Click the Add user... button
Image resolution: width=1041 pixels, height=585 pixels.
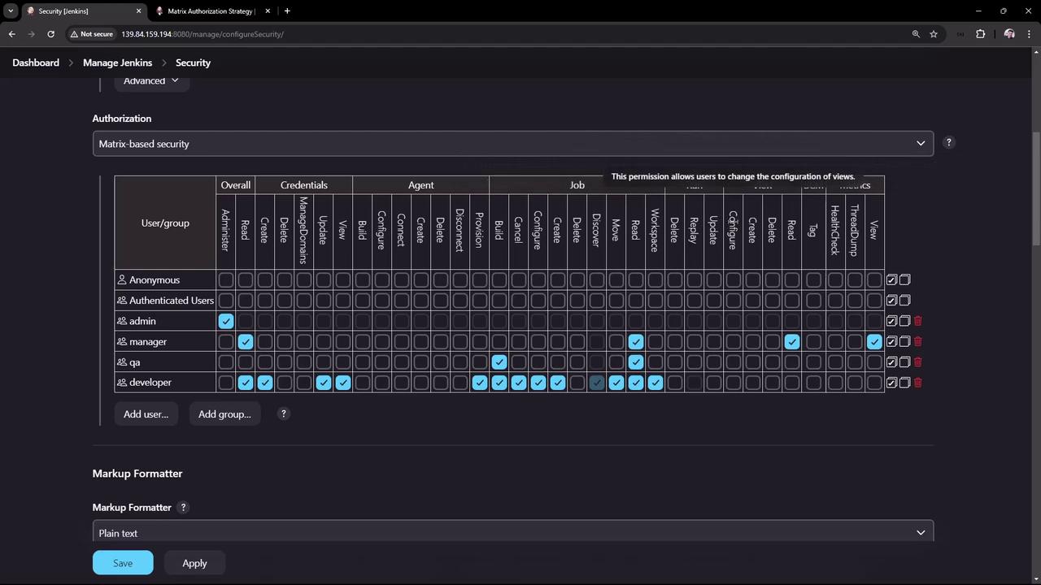pyautogui.click(x=146, y=414)
